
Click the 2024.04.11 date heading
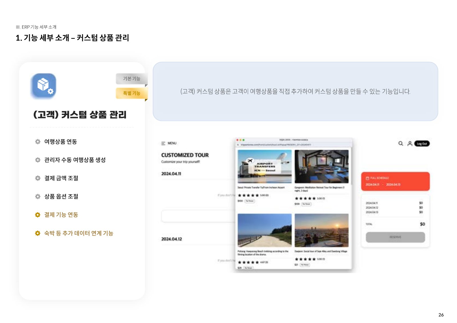pyautogui.click(x=171, y=174)
